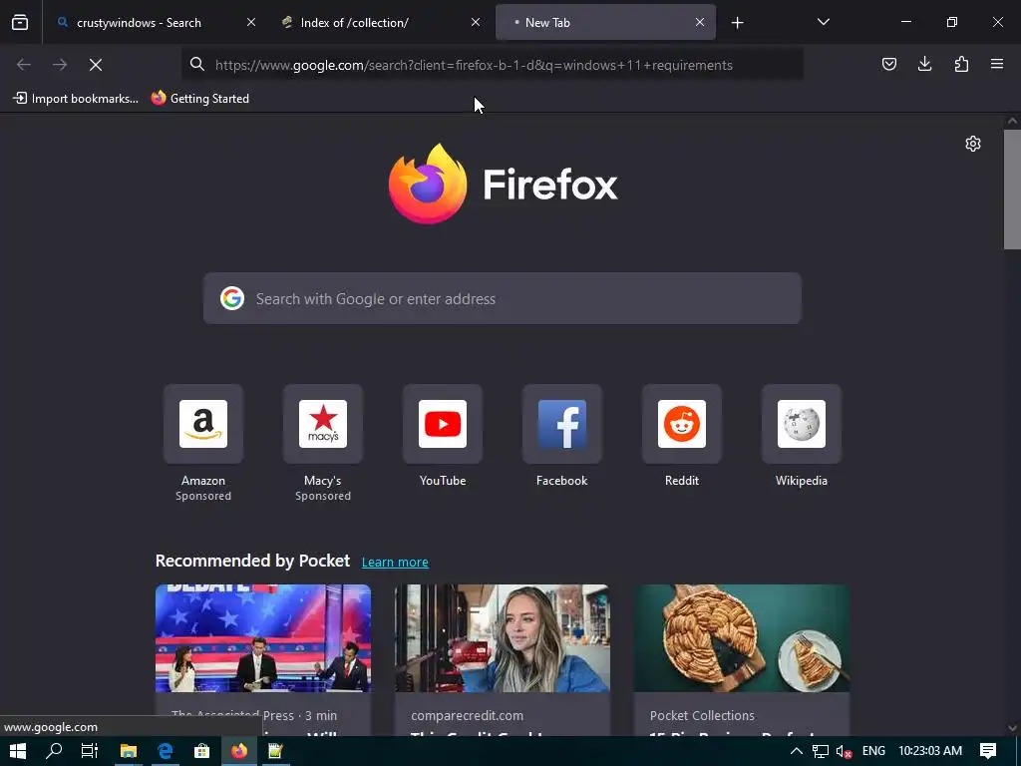Launch Microsoft Edge from taskbar

point(166,751)
